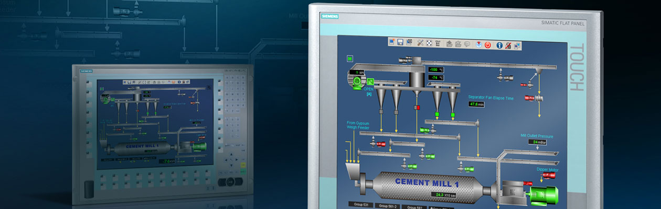Click the close-screen icon with X
This screenshot has width=661, height=209.
tap(409, 42)
